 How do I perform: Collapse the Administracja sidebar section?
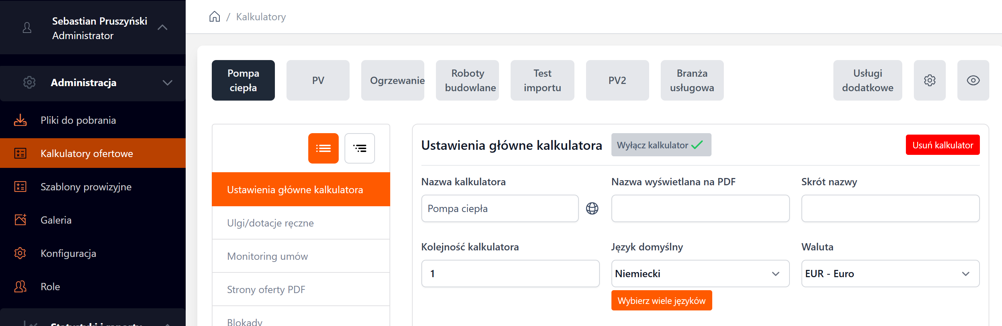click(167, 82)
